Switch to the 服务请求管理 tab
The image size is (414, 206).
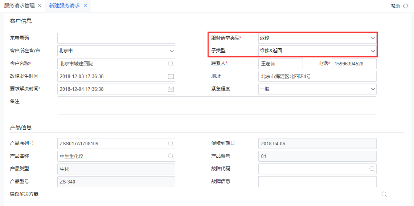tap(20, 6)
